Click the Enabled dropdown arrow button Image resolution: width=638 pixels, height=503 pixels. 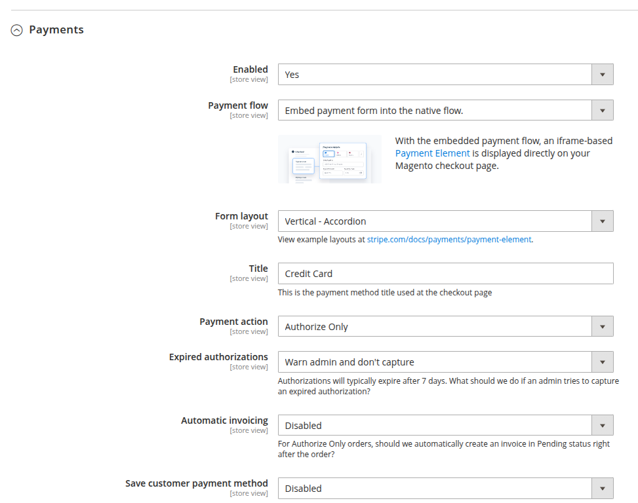click(603, 75)
